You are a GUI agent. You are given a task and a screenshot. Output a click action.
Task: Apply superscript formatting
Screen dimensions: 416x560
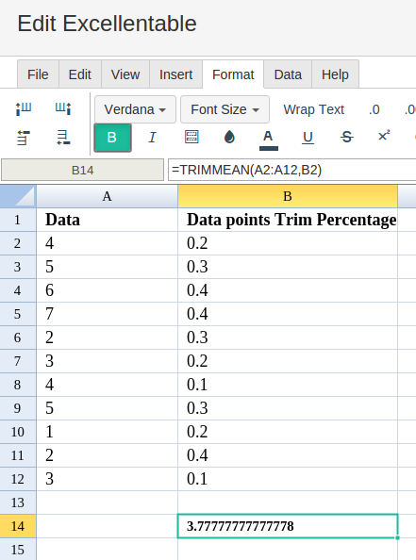(384, 136)
